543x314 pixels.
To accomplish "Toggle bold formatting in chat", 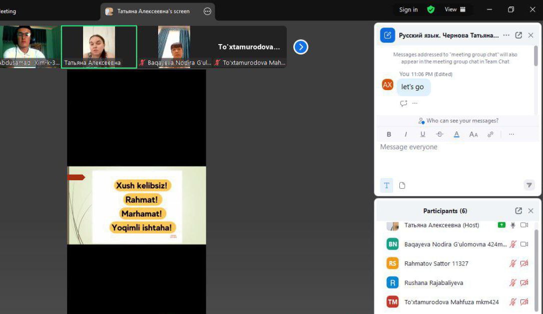I will pos(389,134).
